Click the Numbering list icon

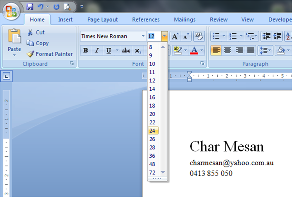(x=233, y=36)
